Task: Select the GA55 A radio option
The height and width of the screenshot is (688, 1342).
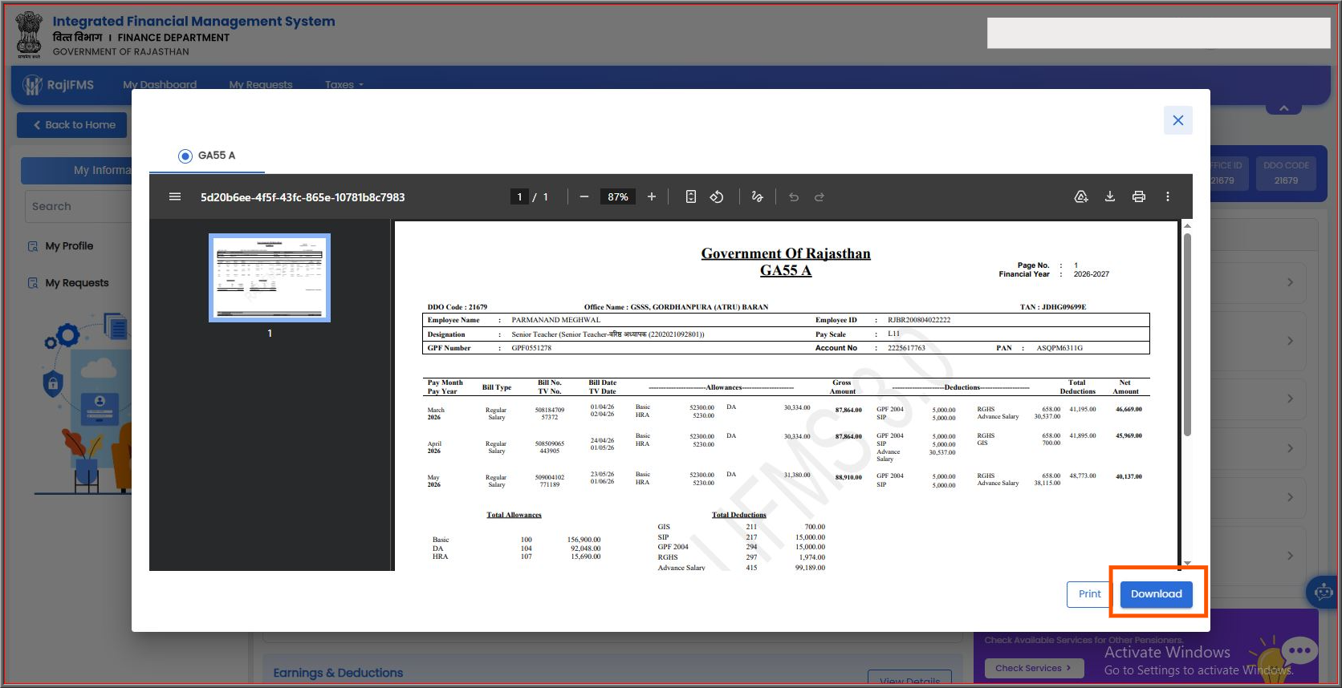Action: [x=185, y=156]
